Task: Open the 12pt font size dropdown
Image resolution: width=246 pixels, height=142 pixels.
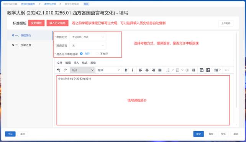Action: pos(82,70)
